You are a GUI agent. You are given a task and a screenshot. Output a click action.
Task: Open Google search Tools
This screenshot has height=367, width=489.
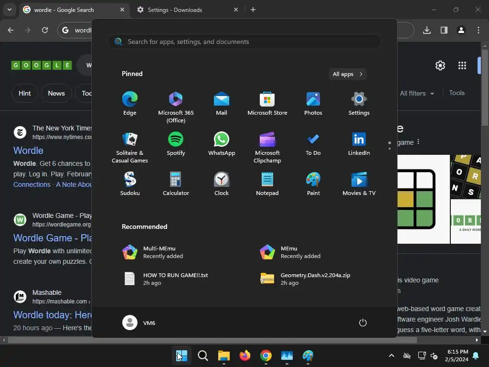pos(457,93)
